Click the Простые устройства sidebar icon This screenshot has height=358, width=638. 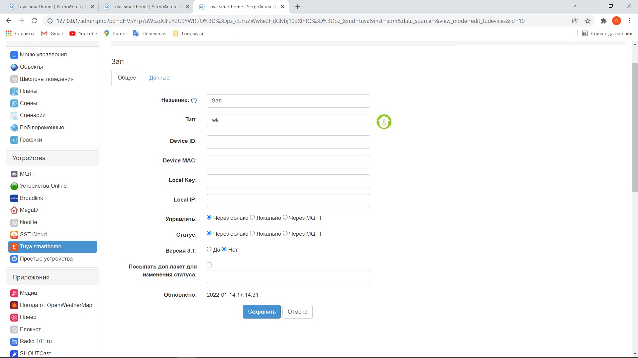(x=14, y=258)
